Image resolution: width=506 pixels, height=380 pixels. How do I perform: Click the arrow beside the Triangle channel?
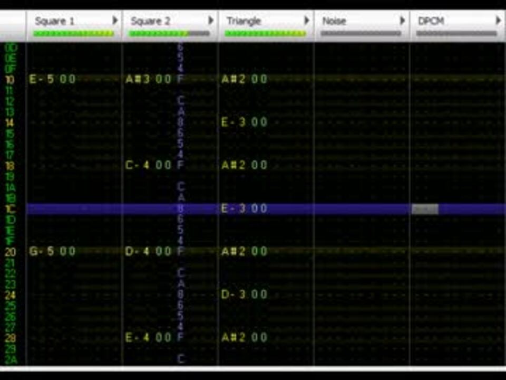coord(307,21)
